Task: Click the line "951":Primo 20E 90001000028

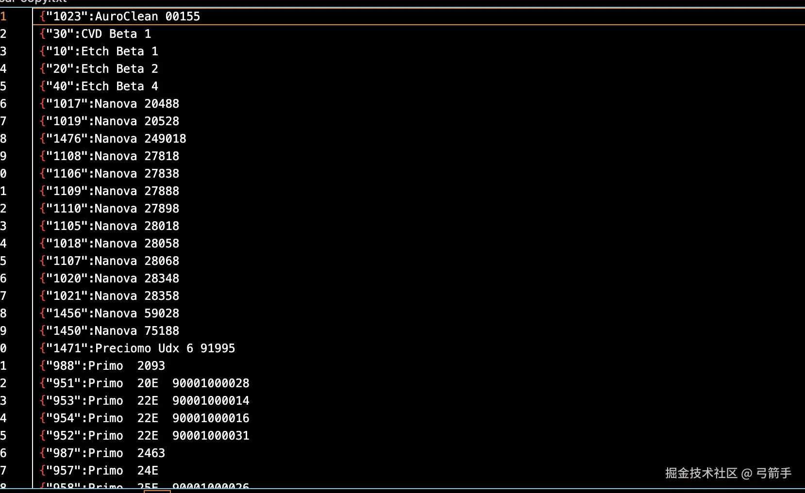Action: coord(145,383)
